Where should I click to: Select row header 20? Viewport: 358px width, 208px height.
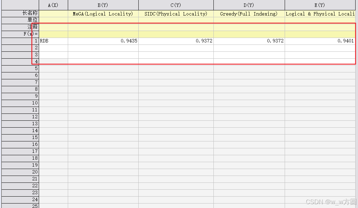pos(20,172)
